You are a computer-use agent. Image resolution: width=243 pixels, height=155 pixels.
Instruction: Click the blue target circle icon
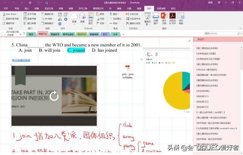pyautogui.click(x=60, y=24)
